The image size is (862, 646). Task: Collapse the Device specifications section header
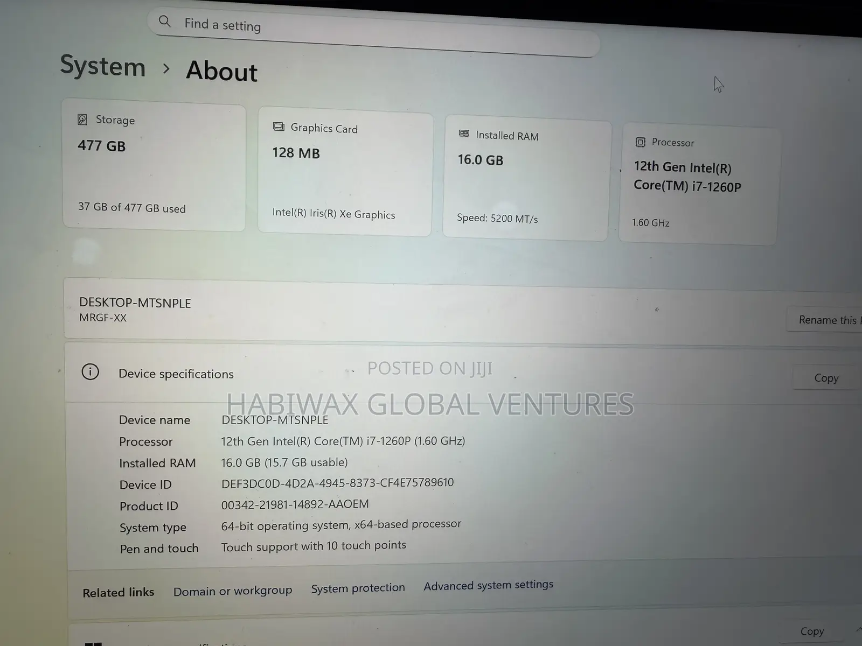[x=463, y=374]
